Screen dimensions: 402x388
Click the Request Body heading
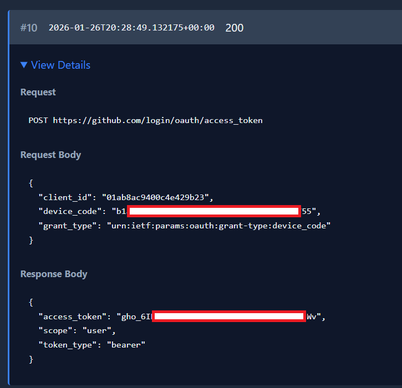(x=50, y=155)
